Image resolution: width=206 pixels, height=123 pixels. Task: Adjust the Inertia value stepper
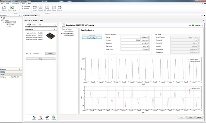149,37
